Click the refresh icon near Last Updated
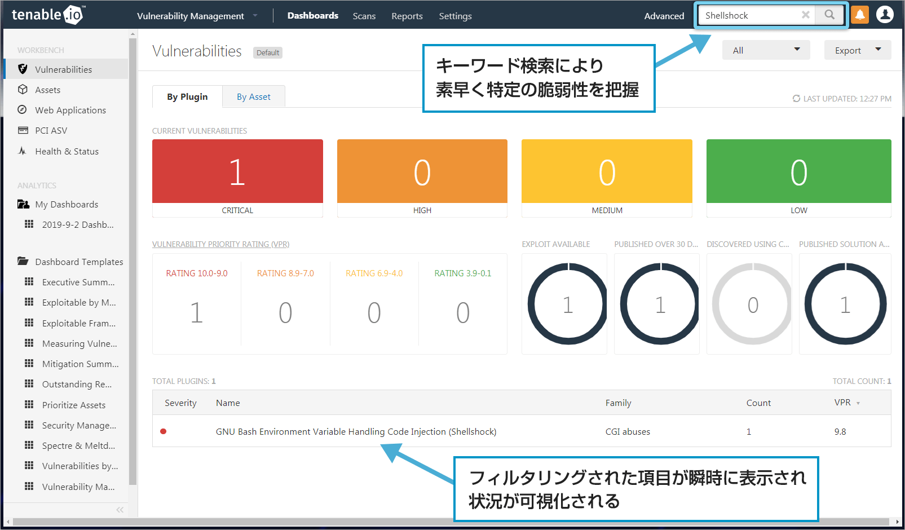The image size is (905, 530). point(796,99)
